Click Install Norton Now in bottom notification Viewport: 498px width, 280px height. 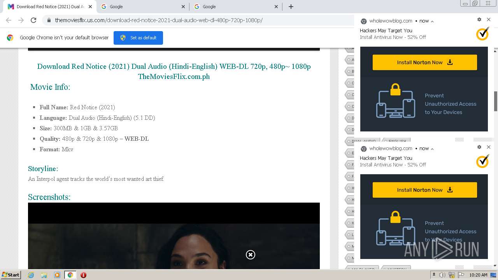point(425,190)
